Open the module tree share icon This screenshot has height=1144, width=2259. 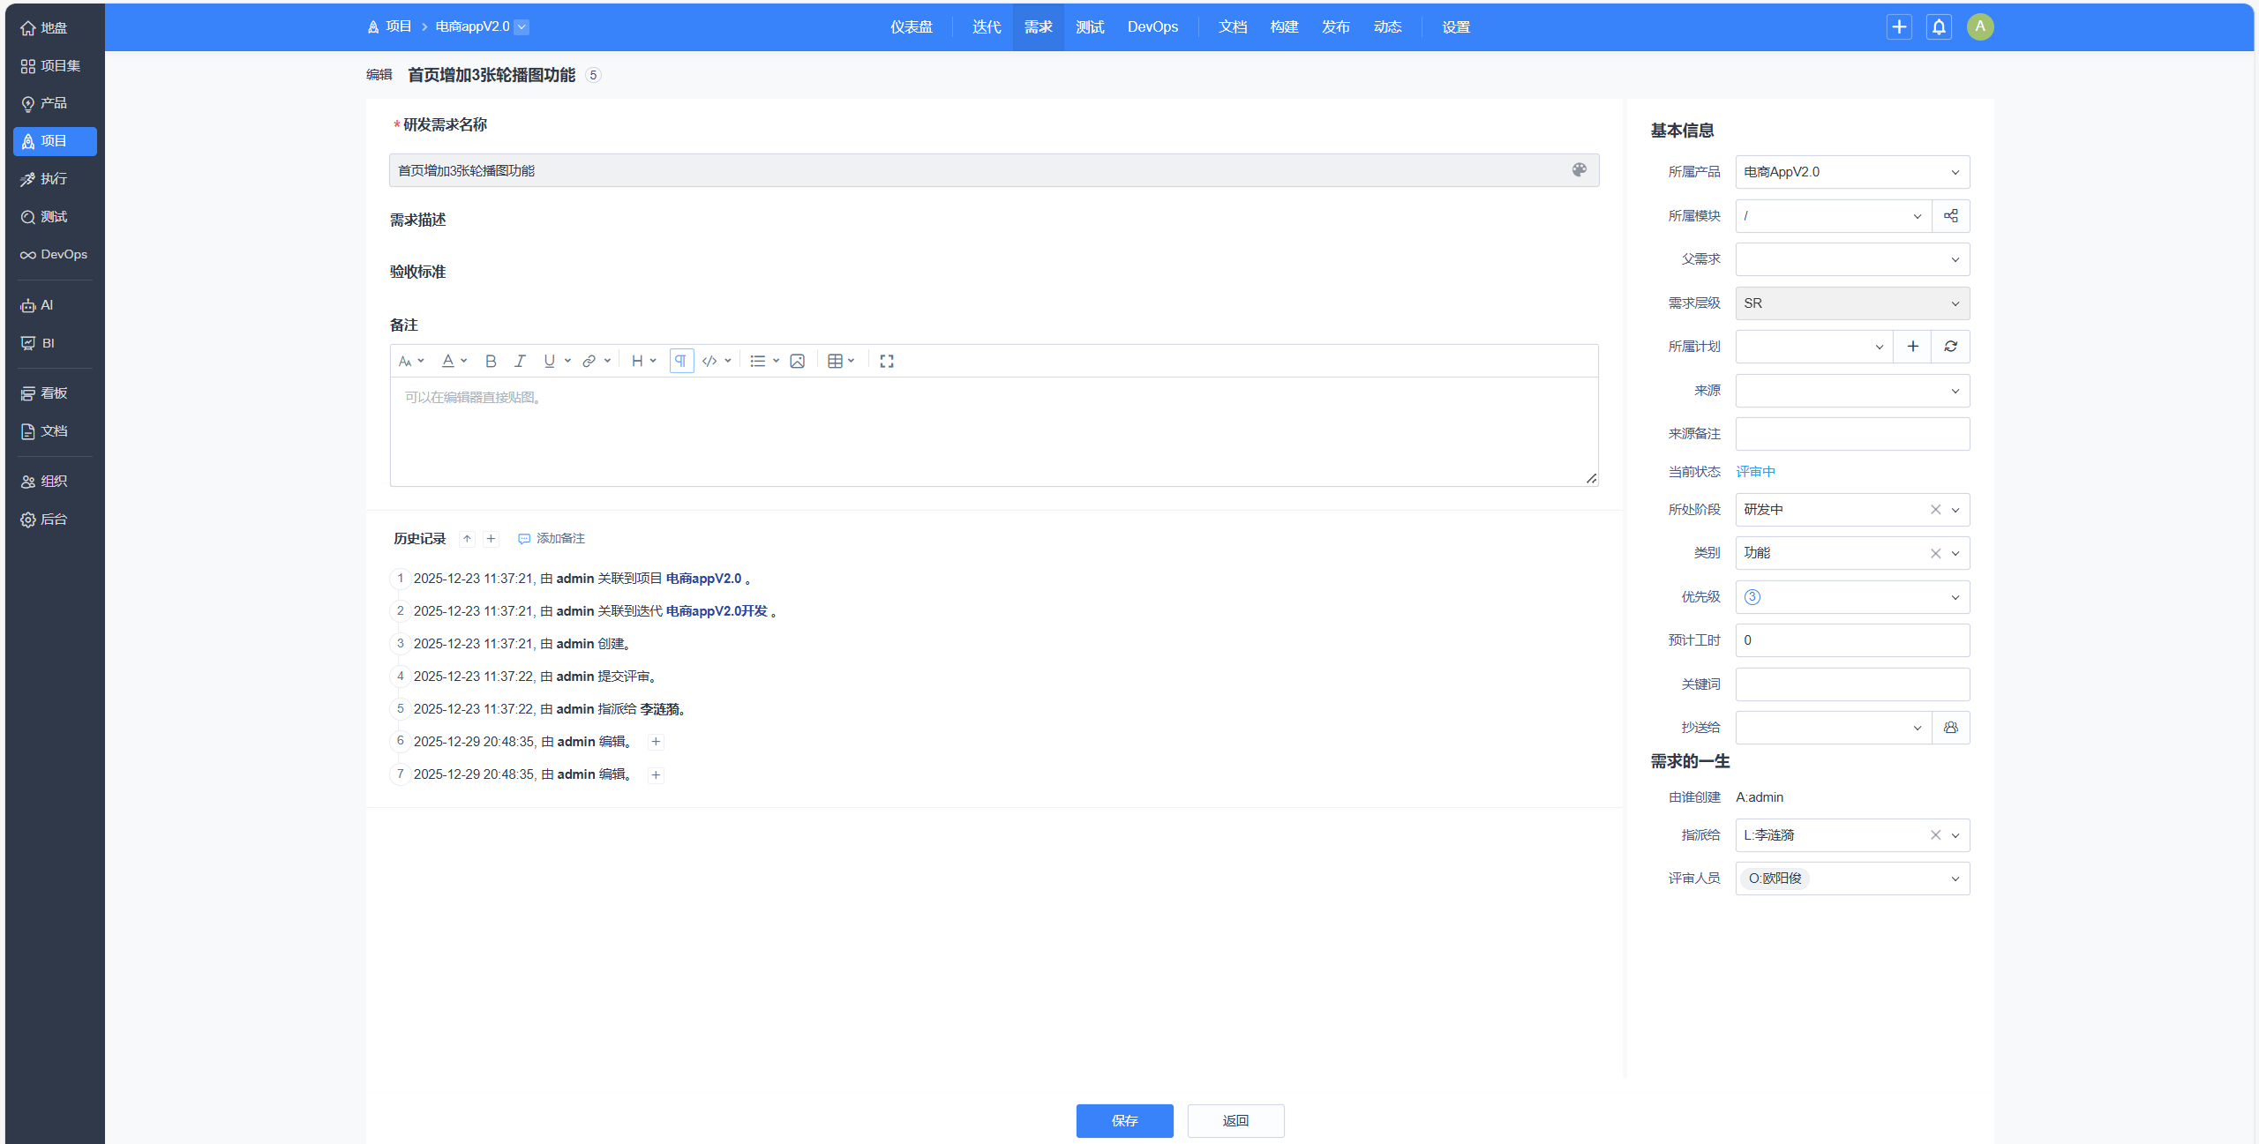coord(1950,216)
